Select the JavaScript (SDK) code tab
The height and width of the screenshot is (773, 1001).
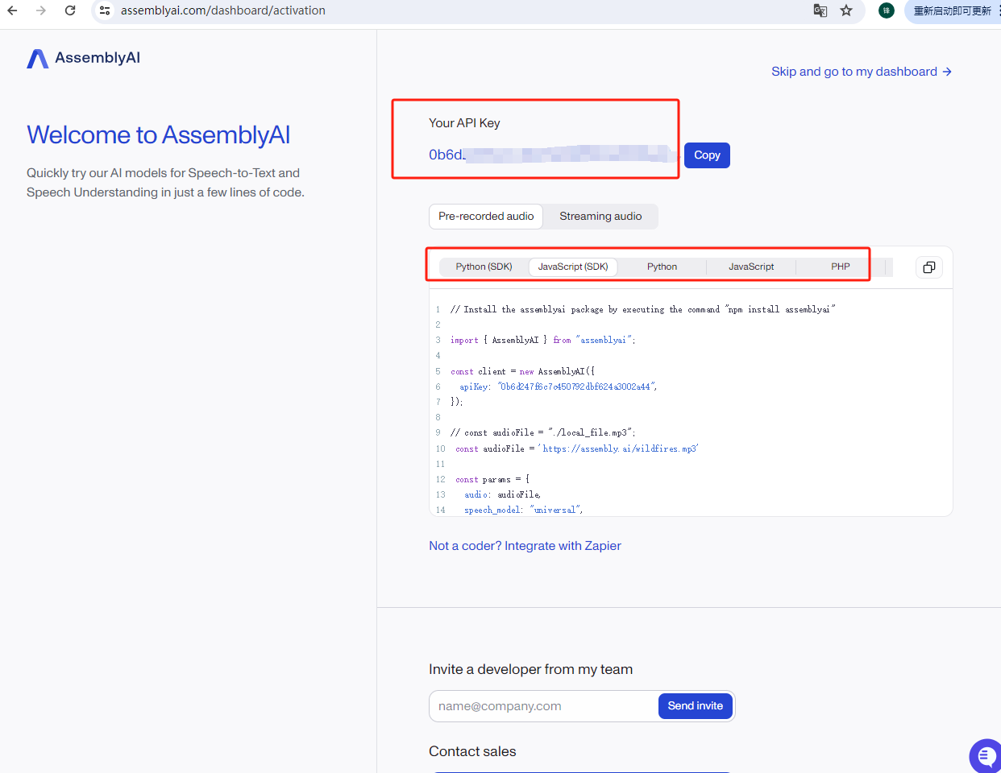(573, 267)
